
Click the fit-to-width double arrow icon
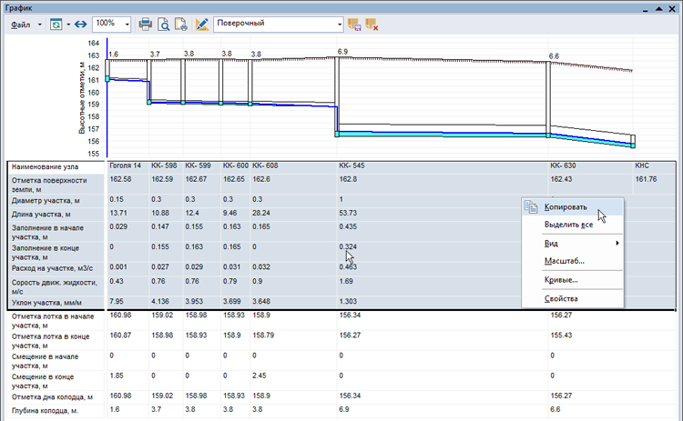[79, 25]
